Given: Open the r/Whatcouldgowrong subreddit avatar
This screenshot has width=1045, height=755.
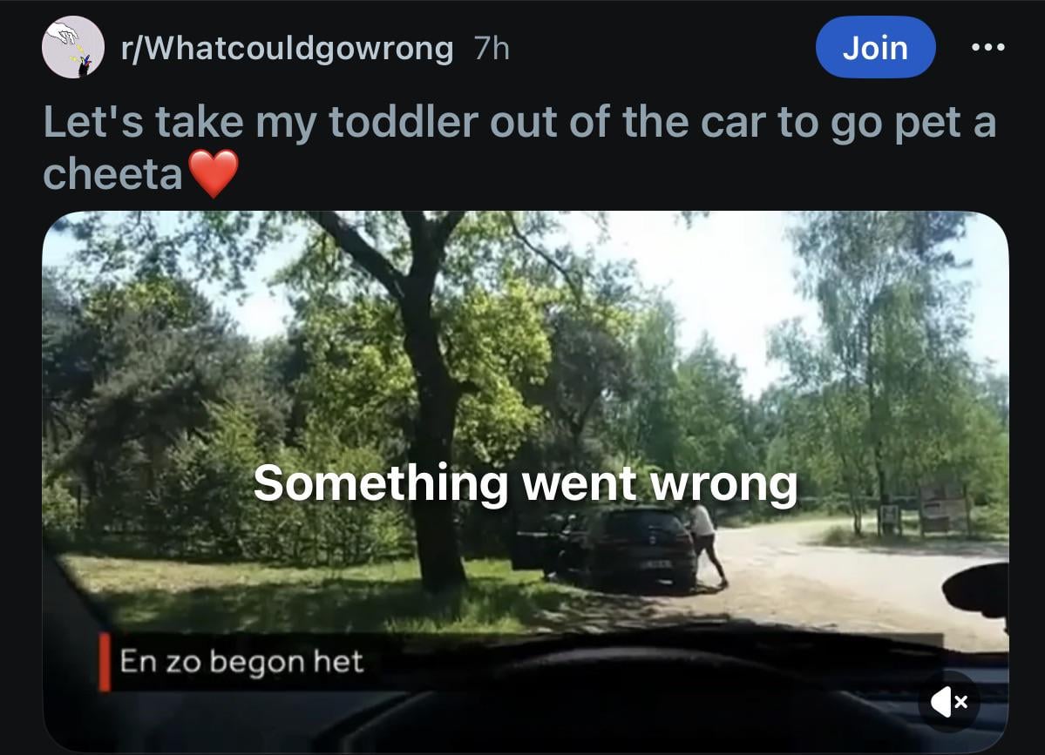Looking at the screenshot, I should pyautogui.click(x=72, y=47).
